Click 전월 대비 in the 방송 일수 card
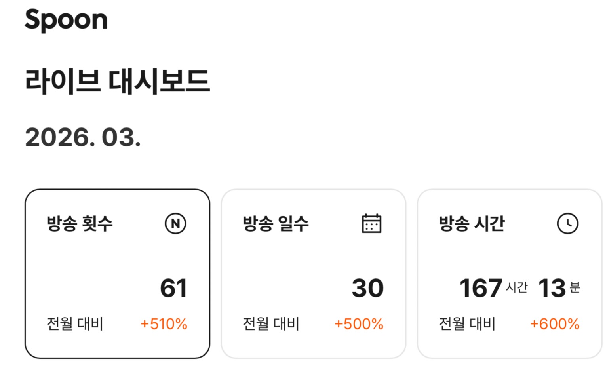The width and height of the screenshot is (607, 371). pos(271,324)
